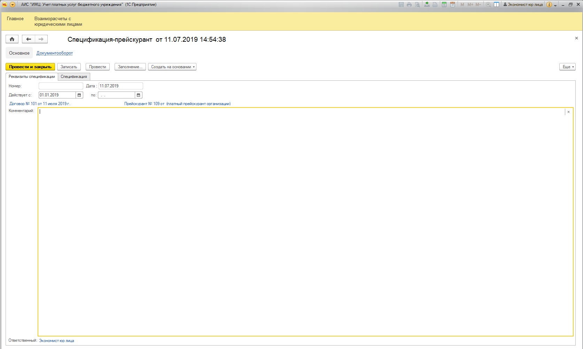Expand the 'Еще' menu

coord(567,67)
